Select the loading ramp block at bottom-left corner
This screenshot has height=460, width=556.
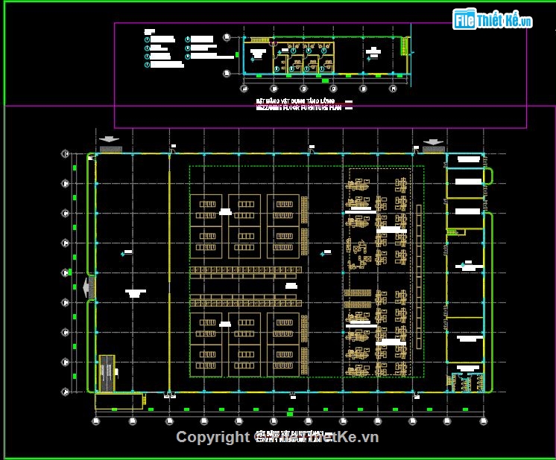[108, 372]
